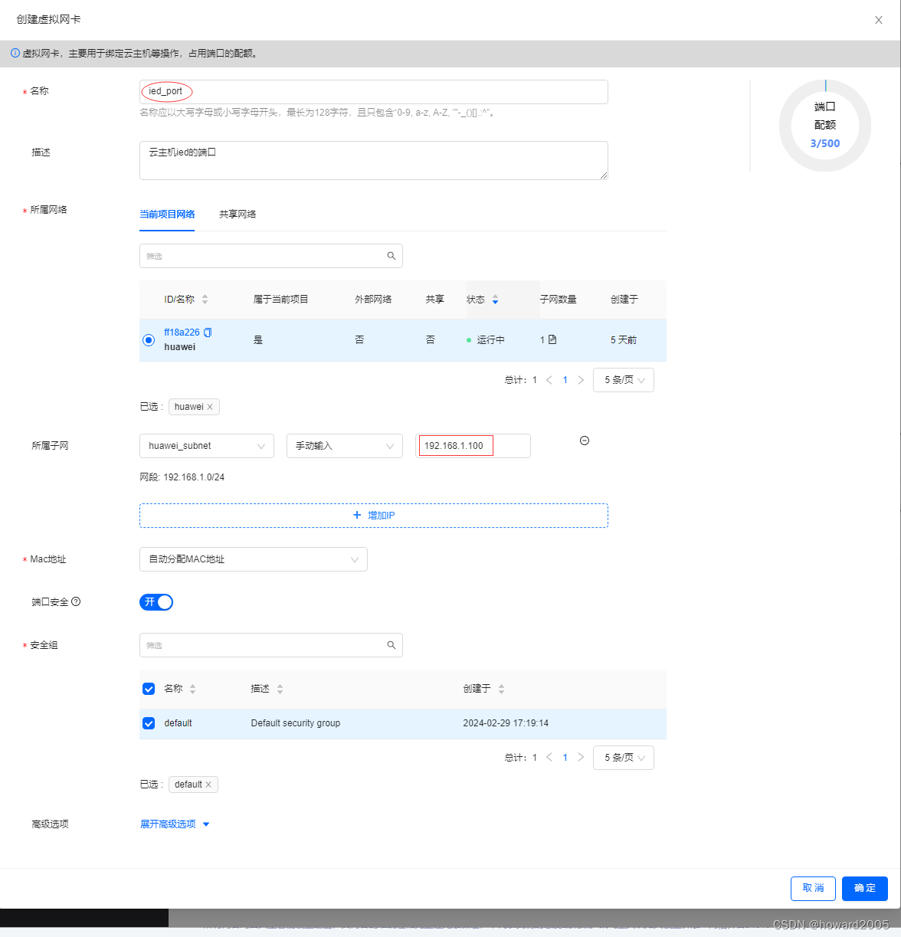Open security group 5 条/页 page size dropdown
The width and height of the screenshot is (901, 937).
point(624,758)
